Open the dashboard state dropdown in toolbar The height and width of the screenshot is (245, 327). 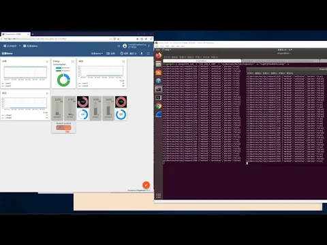97,54
